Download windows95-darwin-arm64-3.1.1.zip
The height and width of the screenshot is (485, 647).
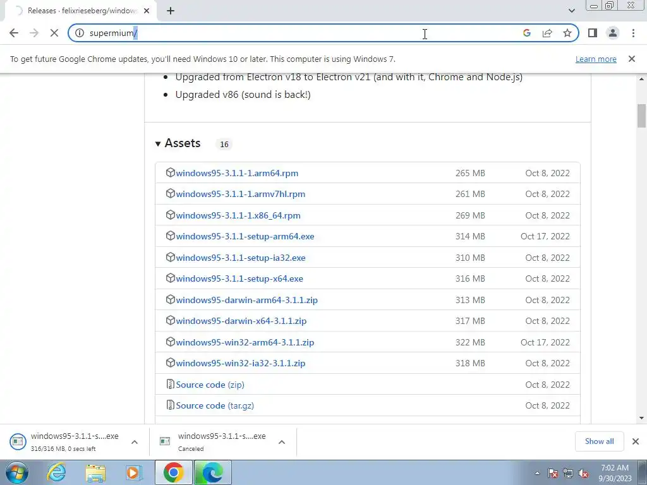click(247, 300)
